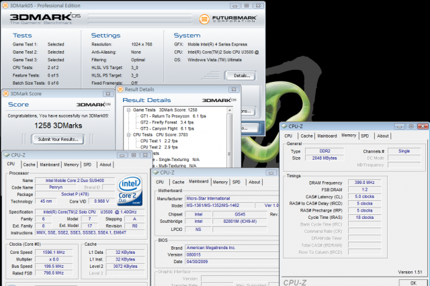Screen dimensions: 430x286
Task: Select CPU tab in CPU-Z processor window
Action: click(x=11, y=164)
